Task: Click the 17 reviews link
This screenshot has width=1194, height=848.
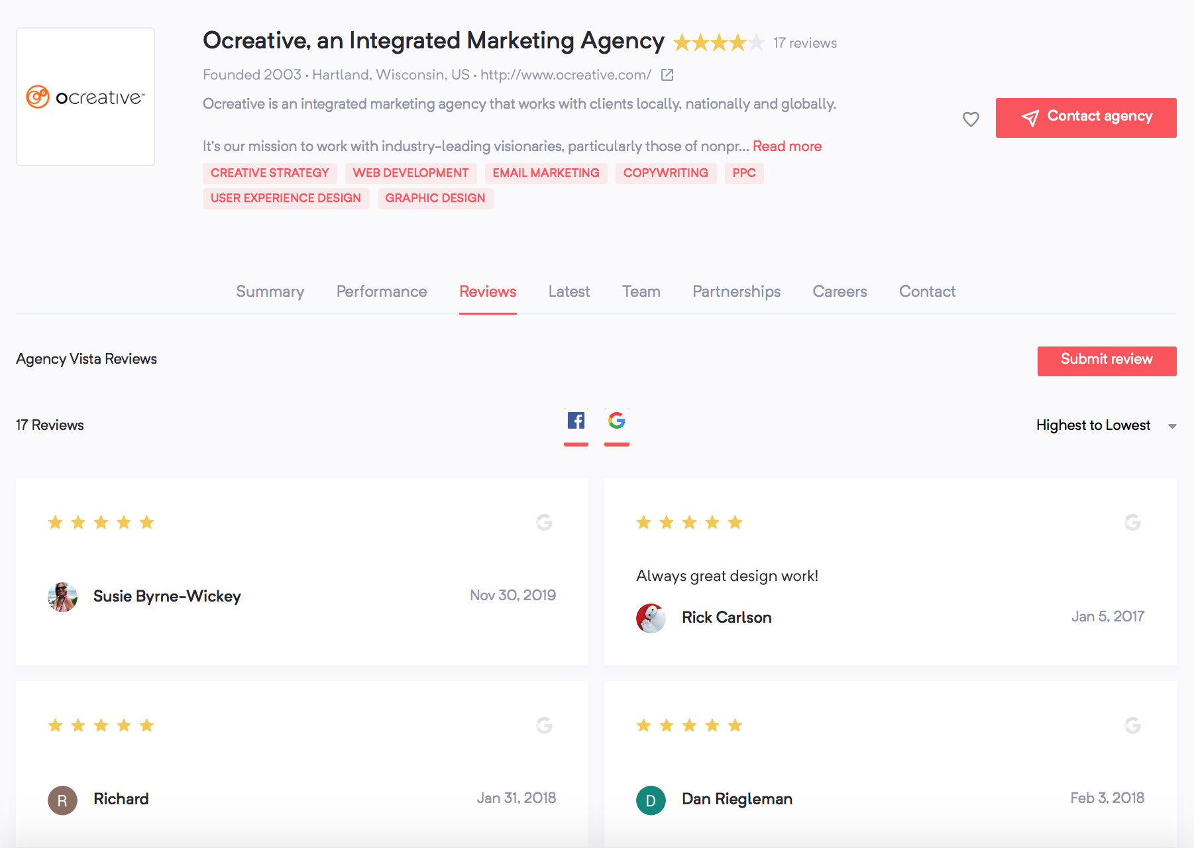Action: [x=805, y=43]
